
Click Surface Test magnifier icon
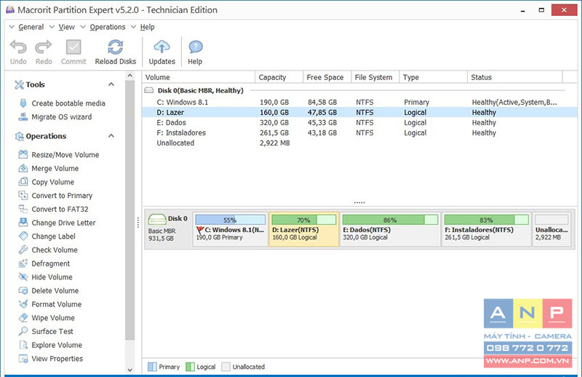pyautogui.click(x=23, y=331)
